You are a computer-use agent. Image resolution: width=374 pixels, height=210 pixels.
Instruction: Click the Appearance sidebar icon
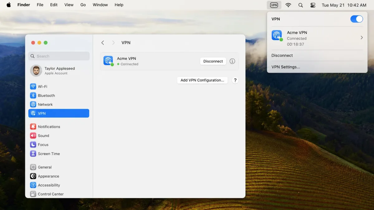(x=33, y=176)
